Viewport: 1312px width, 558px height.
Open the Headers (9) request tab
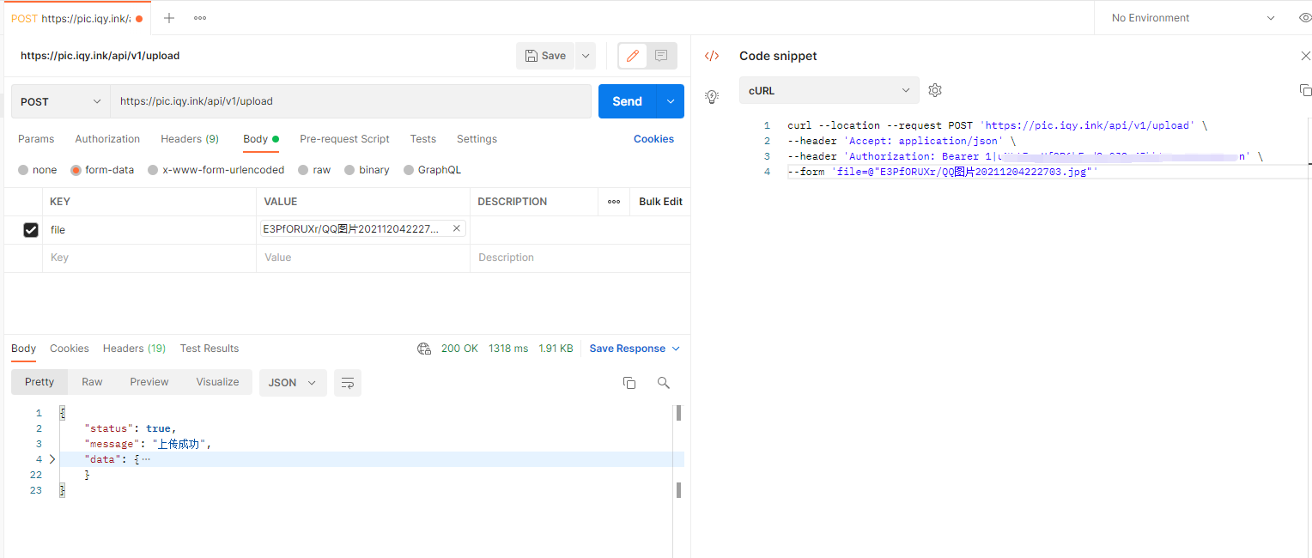(190, 139)
